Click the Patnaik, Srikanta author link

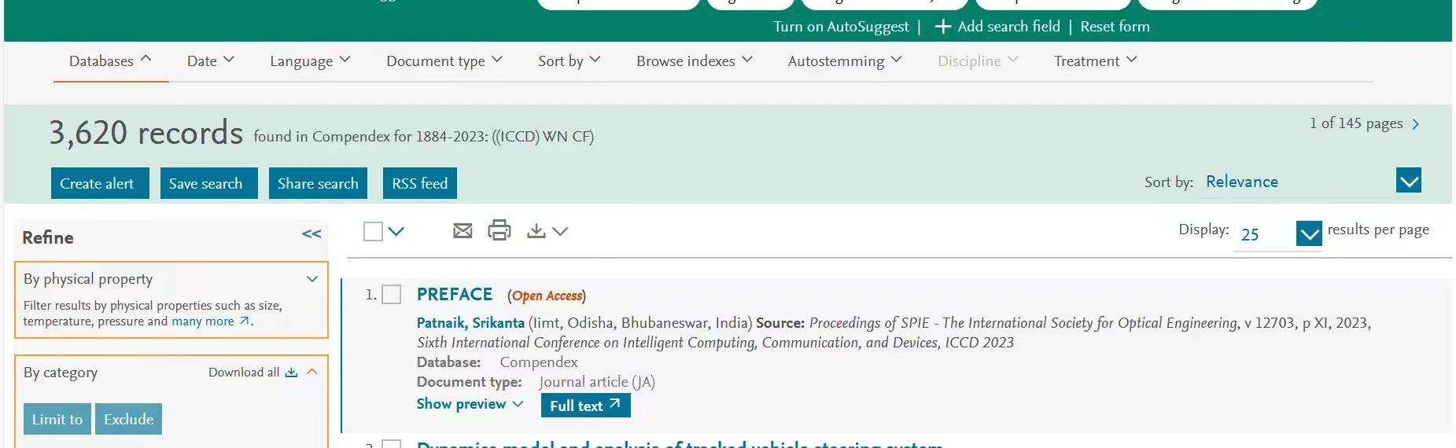[x=470, y=323]
